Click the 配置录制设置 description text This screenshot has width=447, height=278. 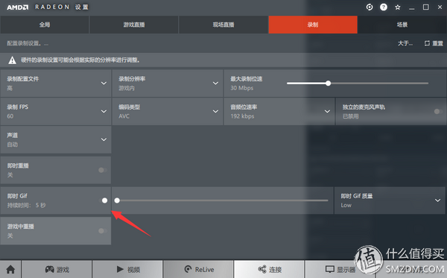[28, 43]
